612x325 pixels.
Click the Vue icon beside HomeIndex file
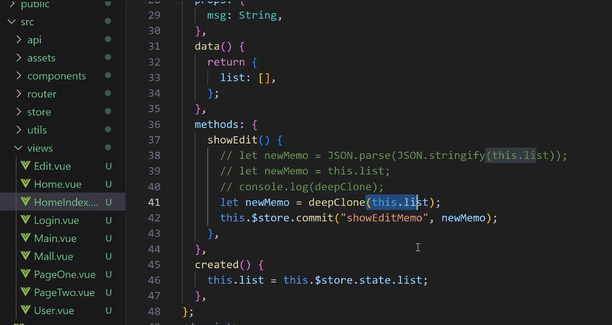pos(26,201)
